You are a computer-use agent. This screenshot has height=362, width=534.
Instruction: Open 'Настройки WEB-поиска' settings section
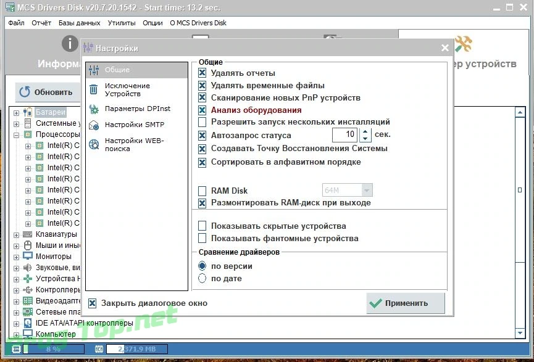point(136,144)
